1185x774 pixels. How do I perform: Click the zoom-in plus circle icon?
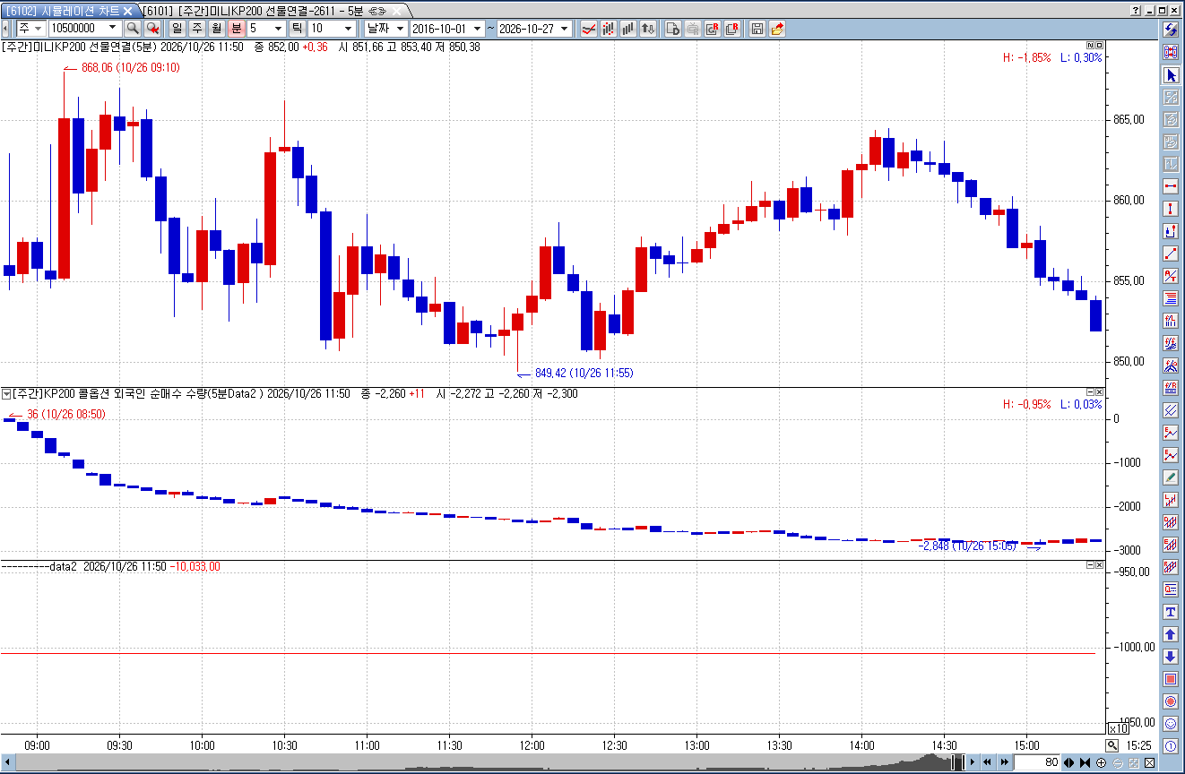tap(1101, 762)
